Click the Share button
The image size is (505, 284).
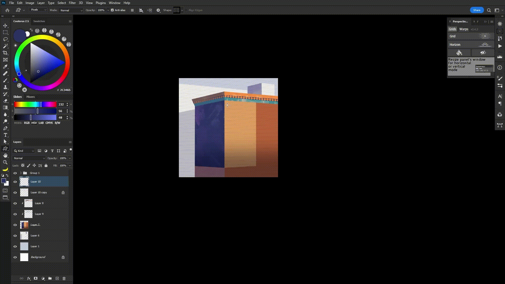click(x=477, y=10)
